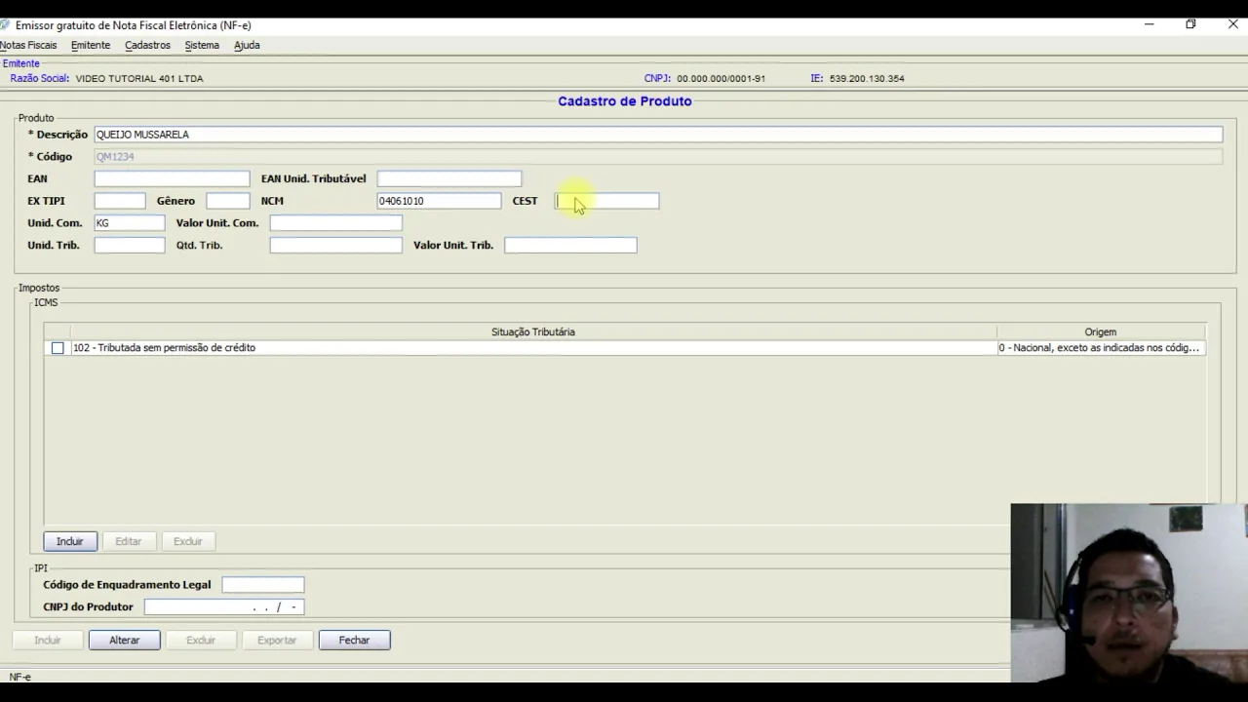Viewport: 1248px width, 702px height.
Task: Open the Sistema menu
Action: pos(202,45)
